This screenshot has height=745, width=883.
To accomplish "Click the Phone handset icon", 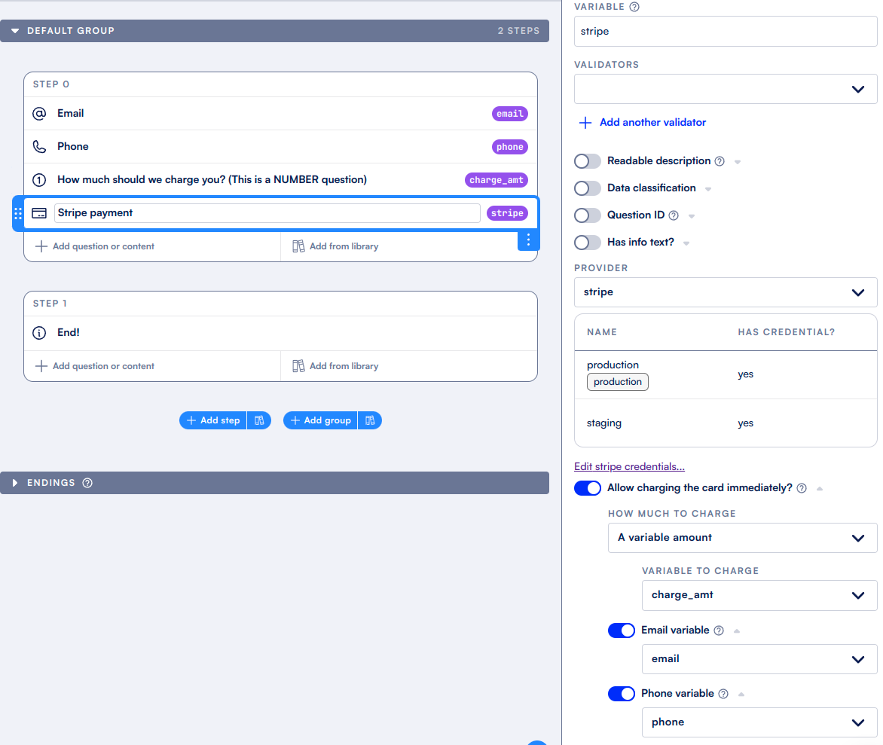I will [39, 147].
